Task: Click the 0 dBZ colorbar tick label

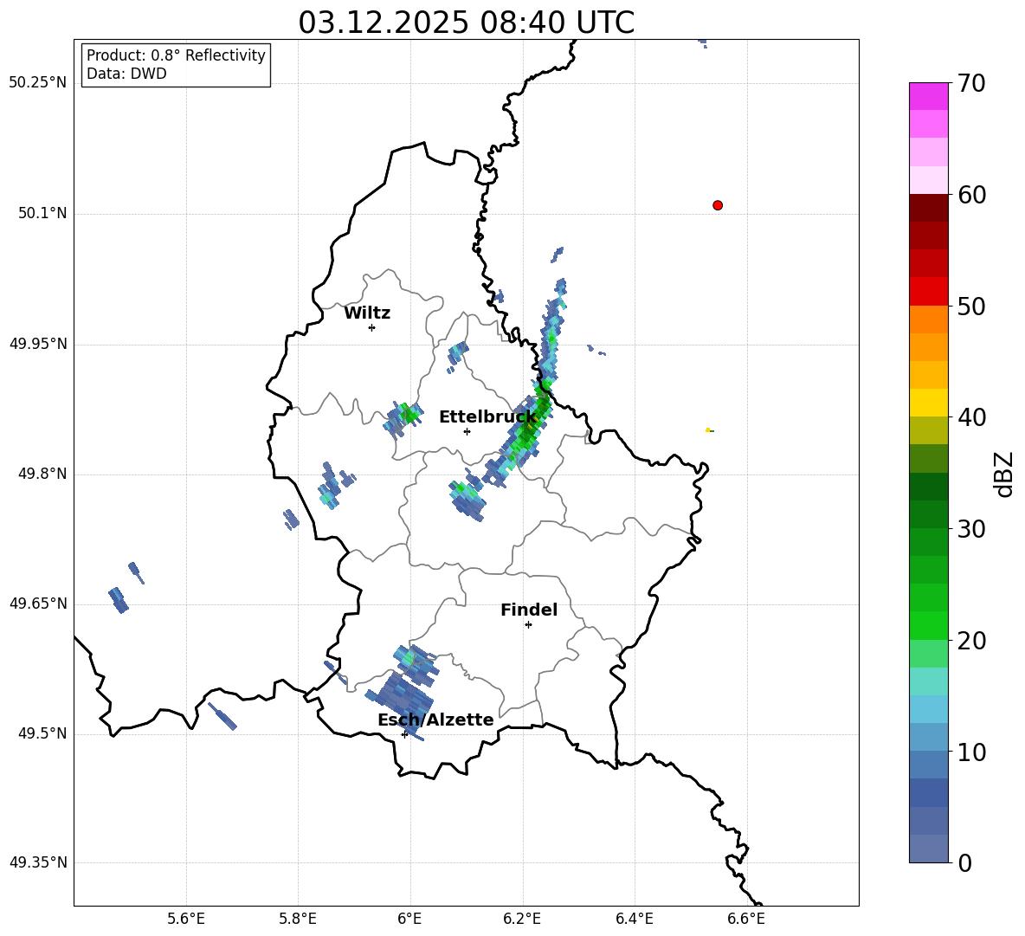Action: (965, 862)
